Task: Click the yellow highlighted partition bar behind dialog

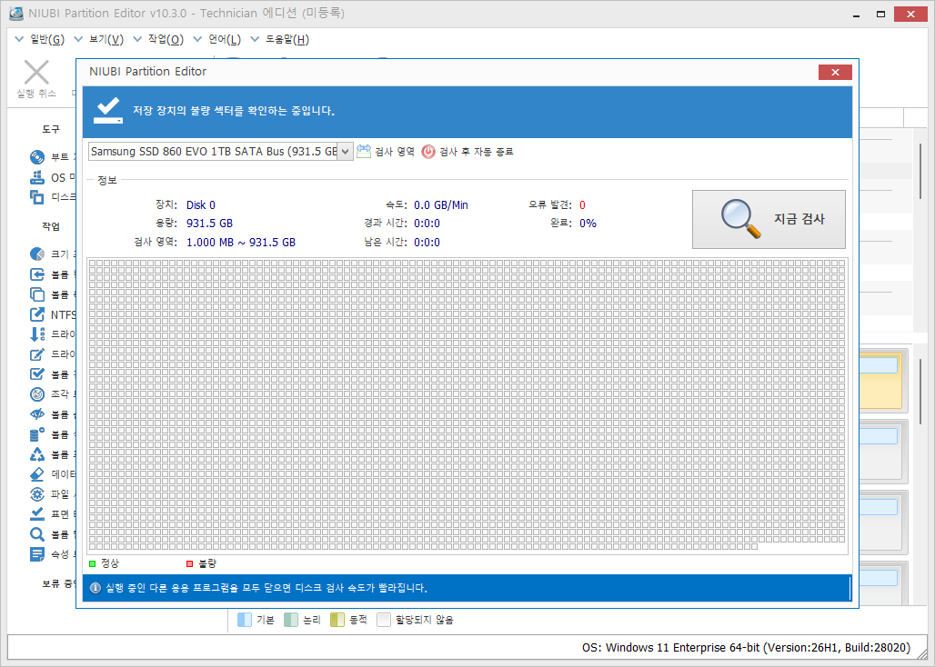Action: click(881, 381)
